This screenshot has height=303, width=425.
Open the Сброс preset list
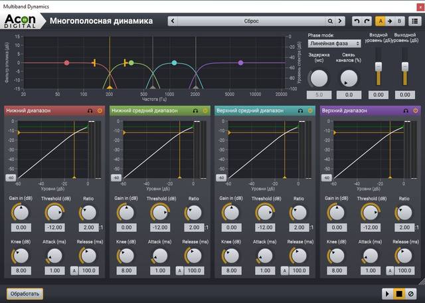251,21
